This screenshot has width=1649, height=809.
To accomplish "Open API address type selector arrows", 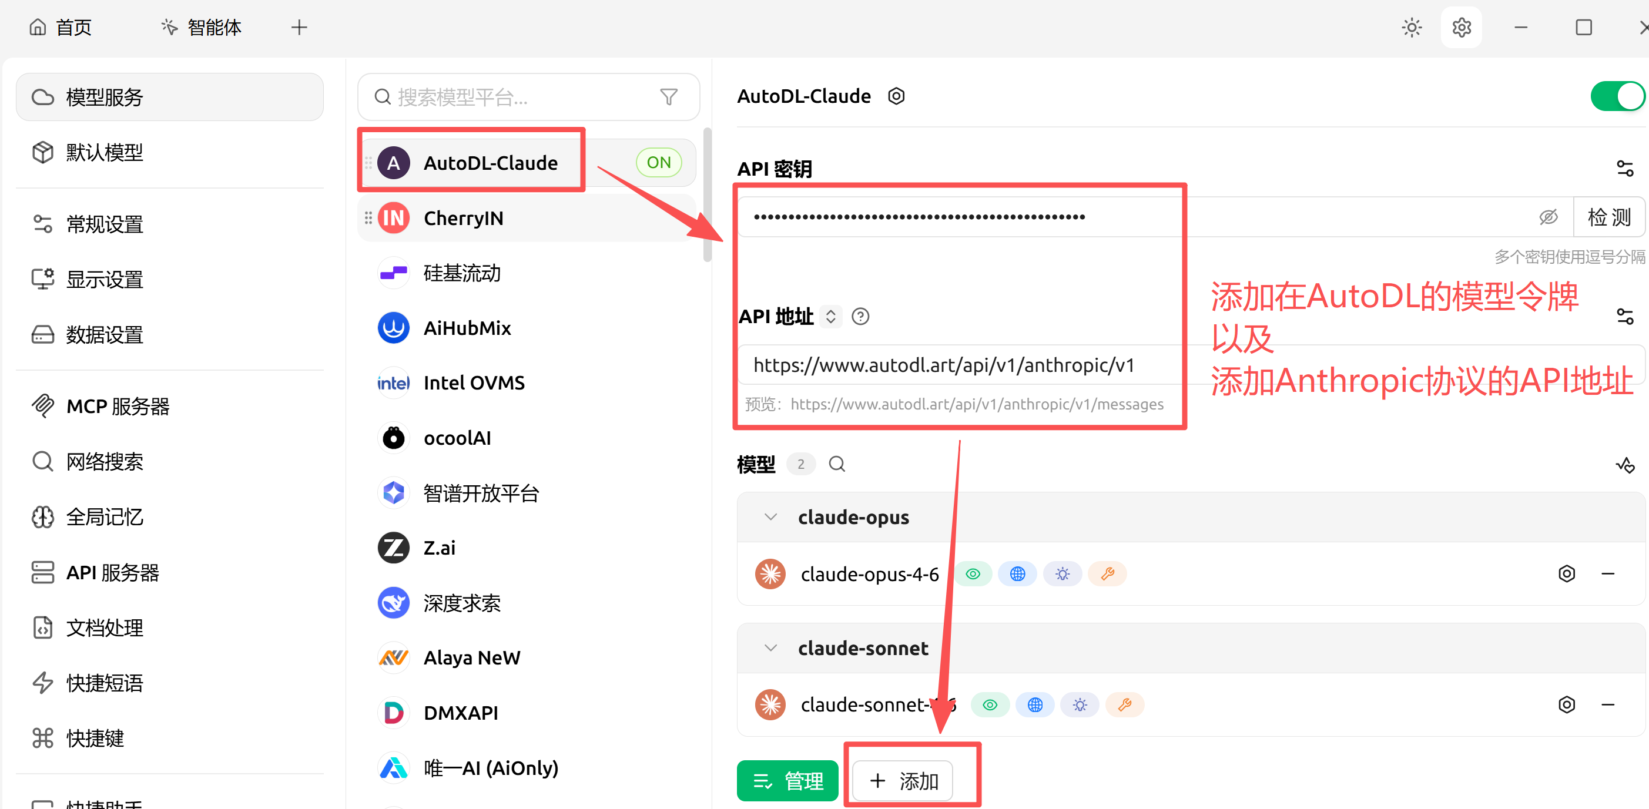I will click(830, 316).
